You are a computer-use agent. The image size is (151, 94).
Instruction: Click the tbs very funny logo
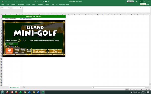[9, 51]
